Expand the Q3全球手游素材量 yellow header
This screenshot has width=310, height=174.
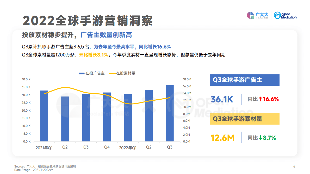244,119
